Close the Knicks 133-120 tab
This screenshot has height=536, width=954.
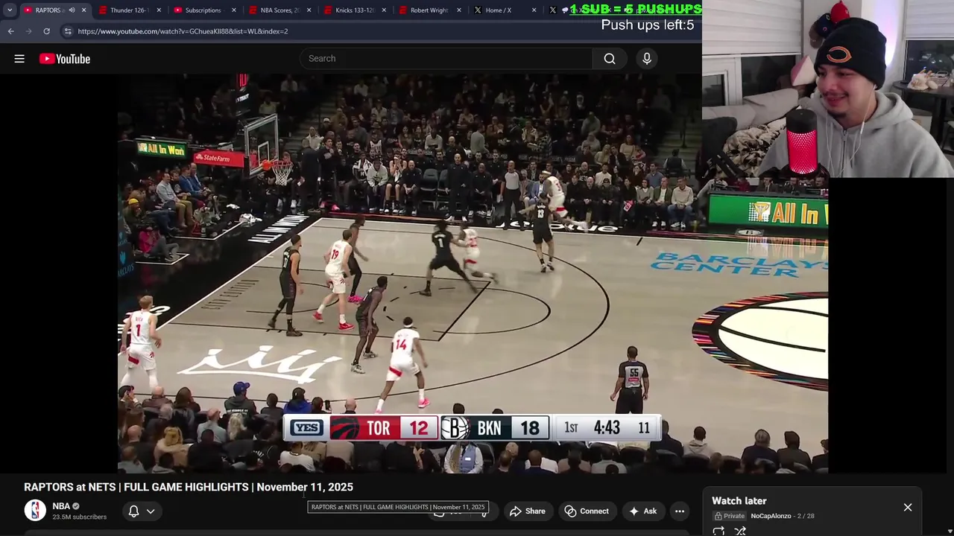tap(384, 10)
